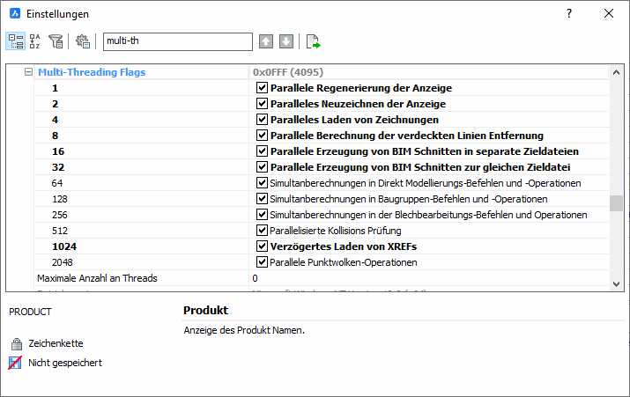
Task: Click the scroll up arrow of settings list
Action: coord(616,73)
